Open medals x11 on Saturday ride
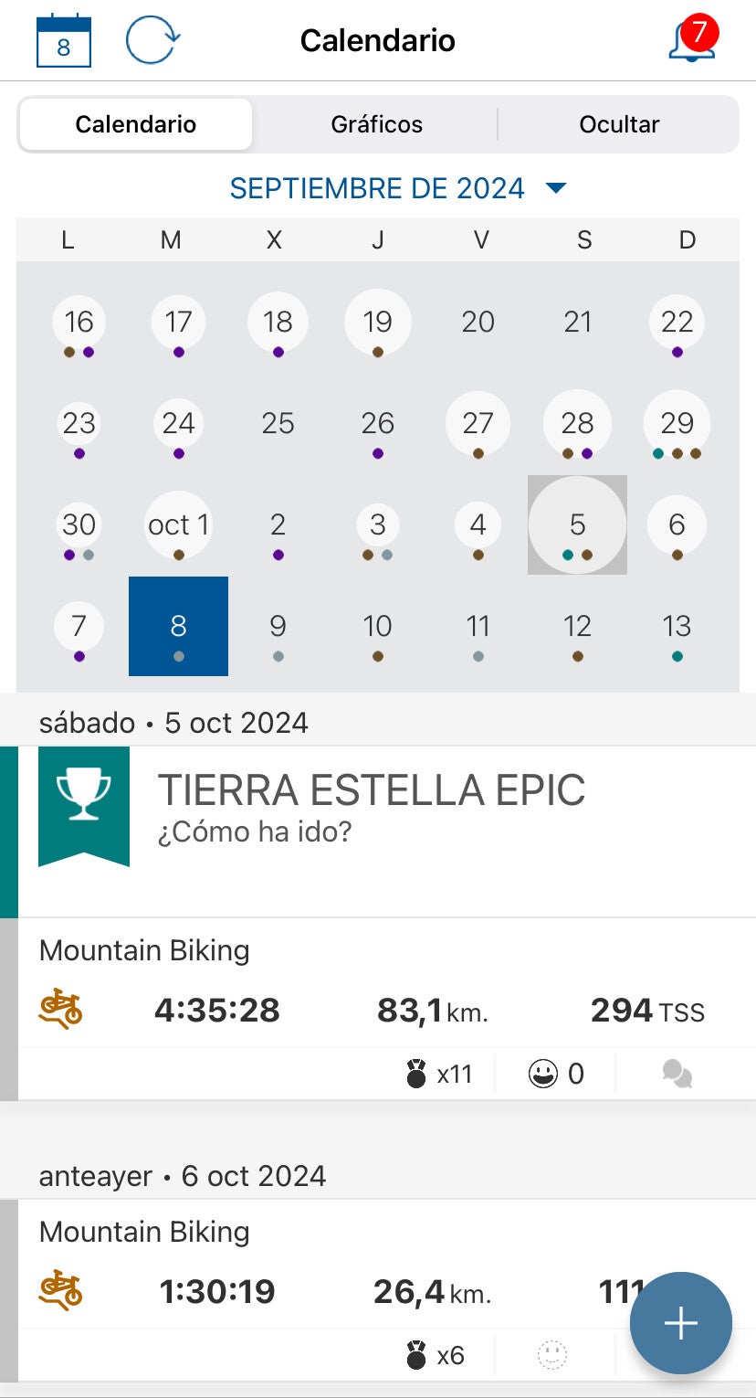The width and height of the screenshot is (756, 1398). coord(440,1074)
